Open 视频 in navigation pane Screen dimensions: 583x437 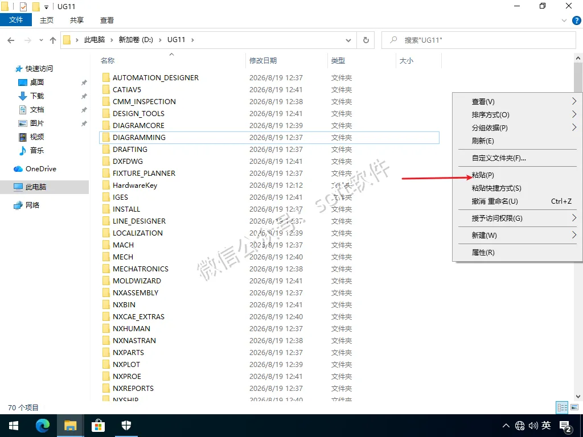pyautogui.click(x=37, y=137)
